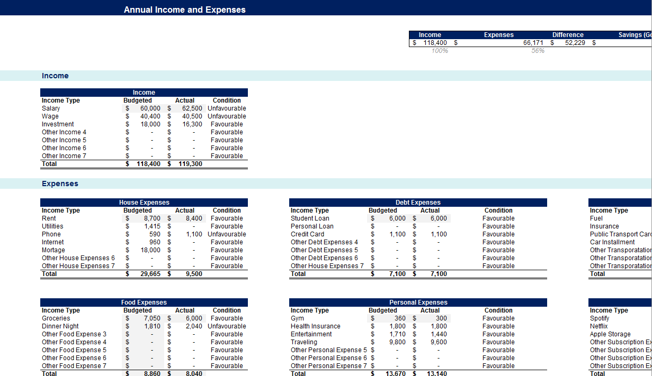Select the Wage Unfavourable condition cell
Screen dimensions: 652x376
(227, 116)
